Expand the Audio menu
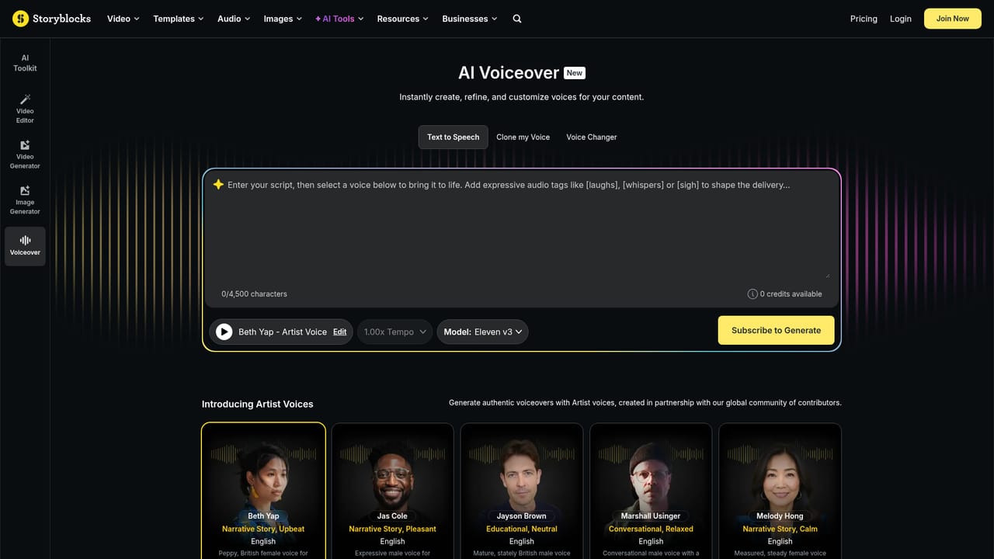The image size is (994, 559). tap(234, 19)
